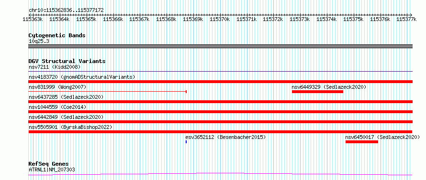The image size is (426, 180).
Task: Click the short red bar for nsv6449329
Action: 318,92
